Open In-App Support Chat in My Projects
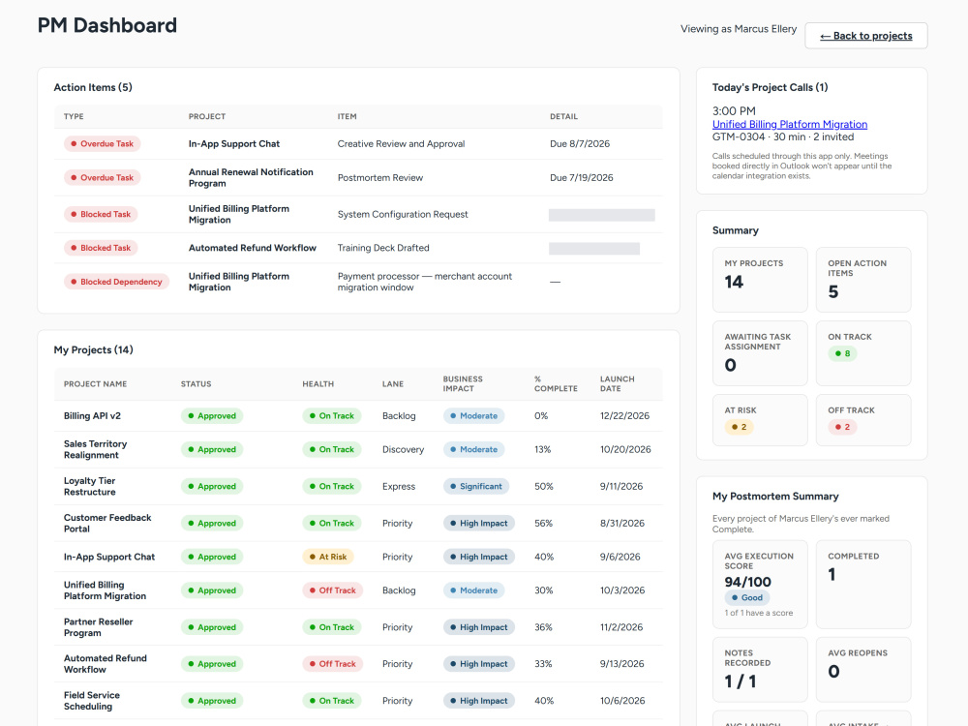The width and height of the screenshot is (968, 726). pyautogui.click(x=109, y=557)
